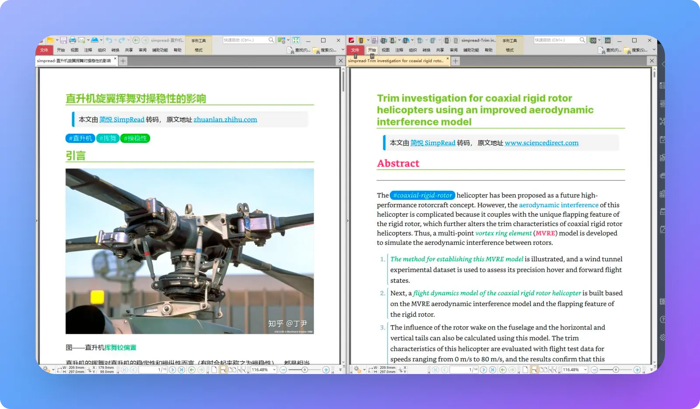Zoom out button in right window
Viewport: 700px width, 409px height.
[x=594, y=370]
